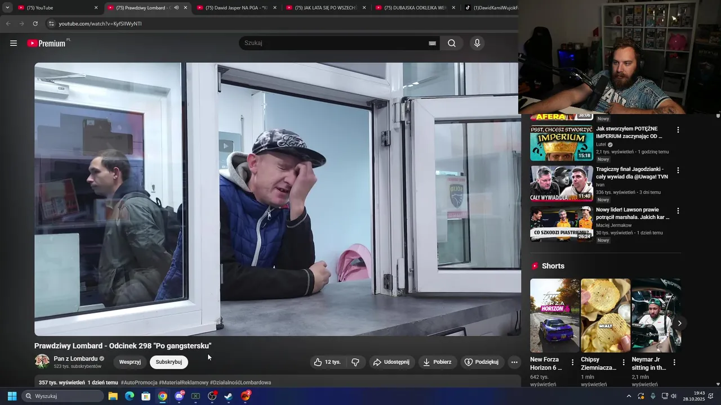The width and height of the screenshot is (721, 405).
Task: Go back with browser back arrow
Action: click(x=8, y=24)
